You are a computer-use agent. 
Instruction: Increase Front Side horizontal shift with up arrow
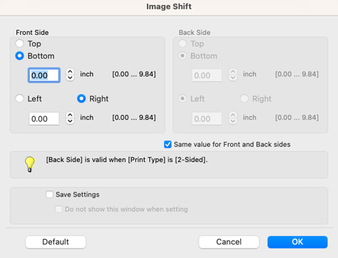tap(70, 115)
